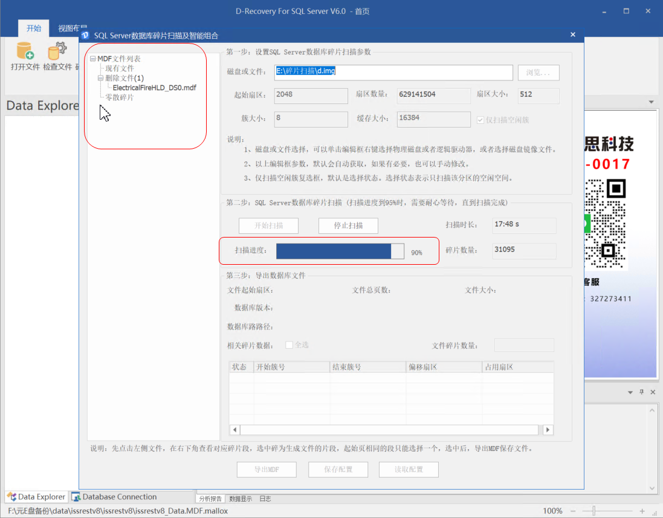Click the 开始扫描 button
The height and width of the screenshot is (518, 663).
point(268,225)
